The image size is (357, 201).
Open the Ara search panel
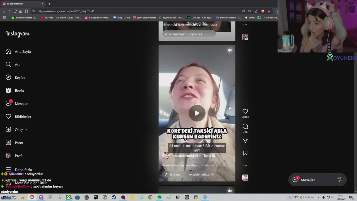tap(13, 64)
